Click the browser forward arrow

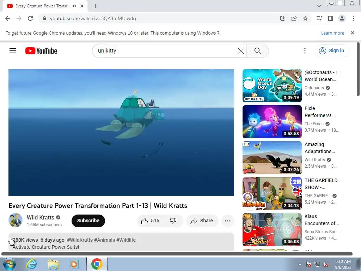point(19,18)
